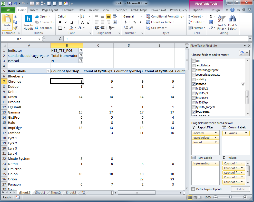Apply Font Color letter A
The height and width of the screenshot is (202, 254).
(x=80, y=28)
